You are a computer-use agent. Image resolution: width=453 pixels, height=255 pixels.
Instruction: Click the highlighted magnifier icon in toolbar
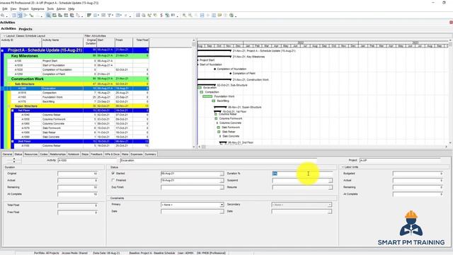click(x=48, y=16)
